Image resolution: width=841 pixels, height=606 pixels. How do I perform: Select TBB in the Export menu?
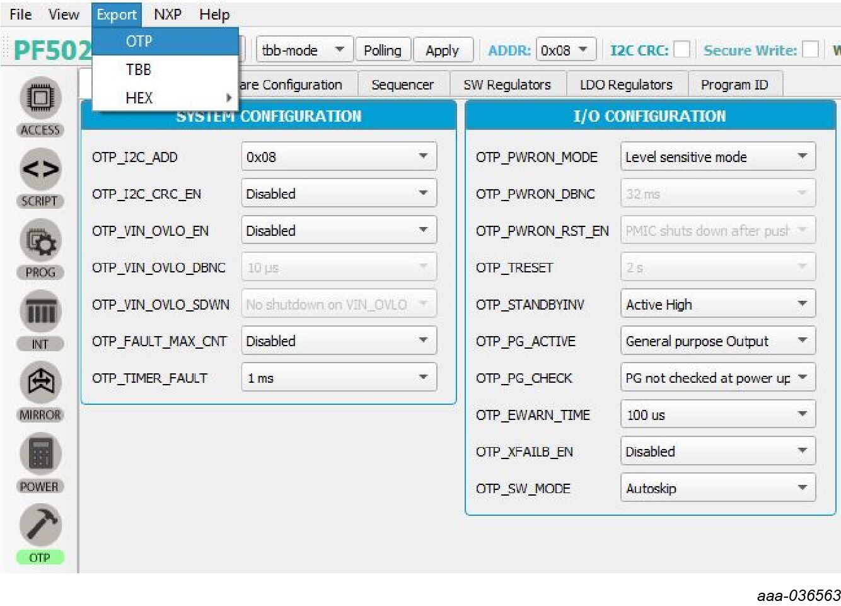tap(139, 69)
